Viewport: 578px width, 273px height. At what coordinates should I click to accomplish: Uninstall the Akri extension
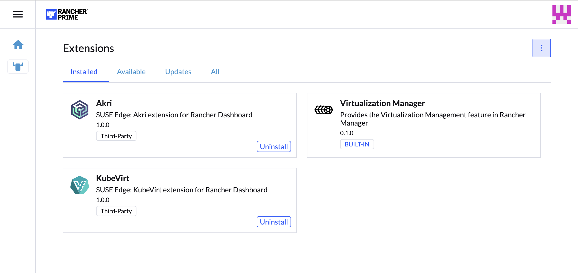click(274, 147)
